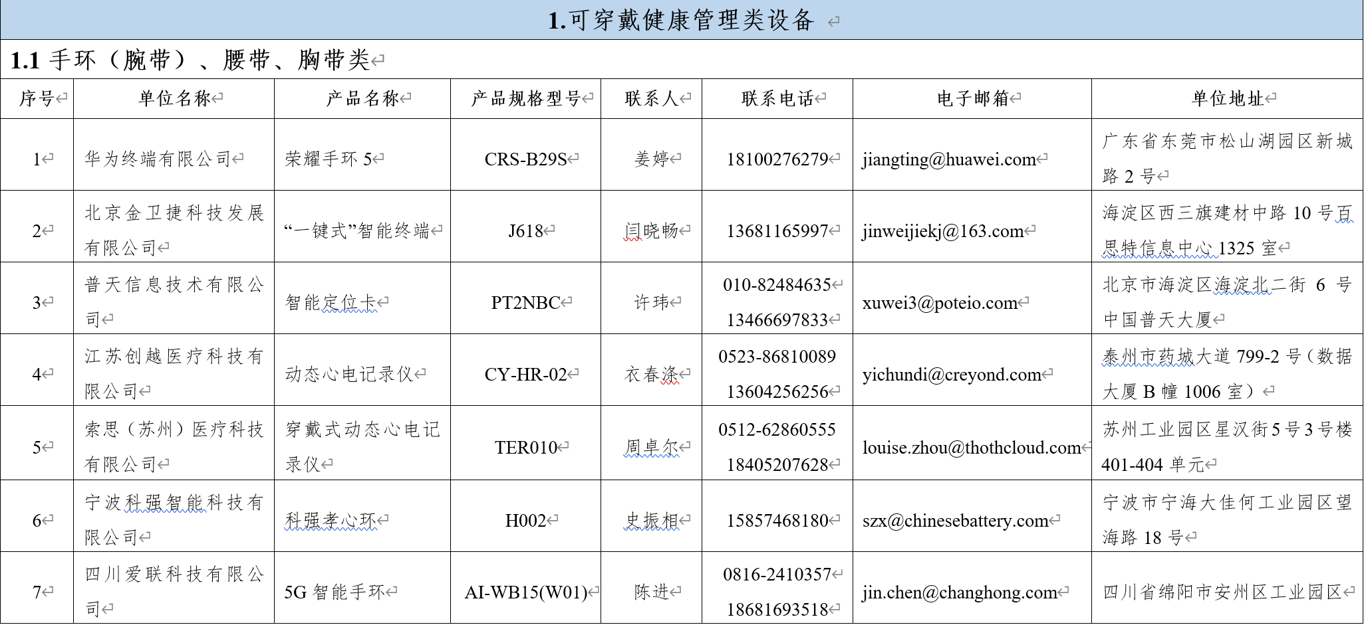The image size is (1364, 625).
Task: Click the model cell 'AI-WB15(W01)'
Action: click(x=526, y=592)
